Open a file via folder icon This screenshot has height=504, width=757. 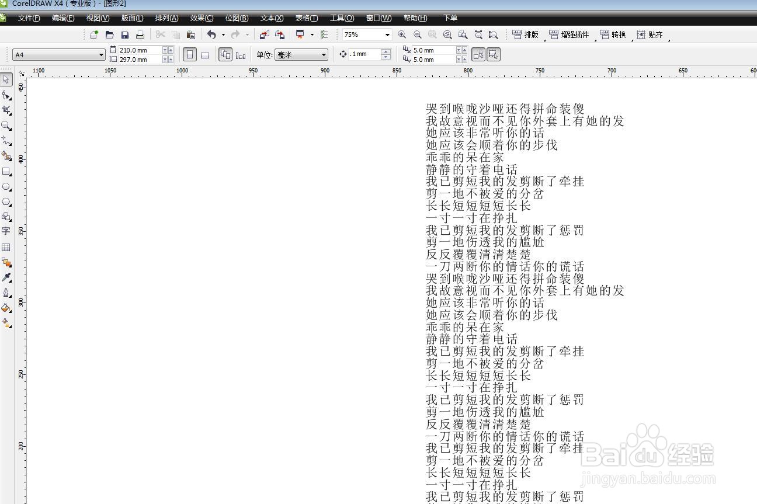(x=109, y=35)
